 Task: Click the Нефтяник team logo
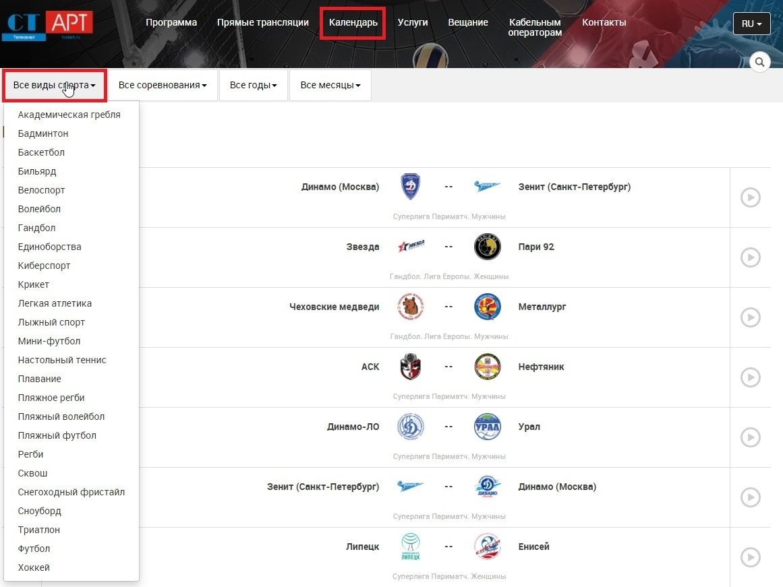487,367
